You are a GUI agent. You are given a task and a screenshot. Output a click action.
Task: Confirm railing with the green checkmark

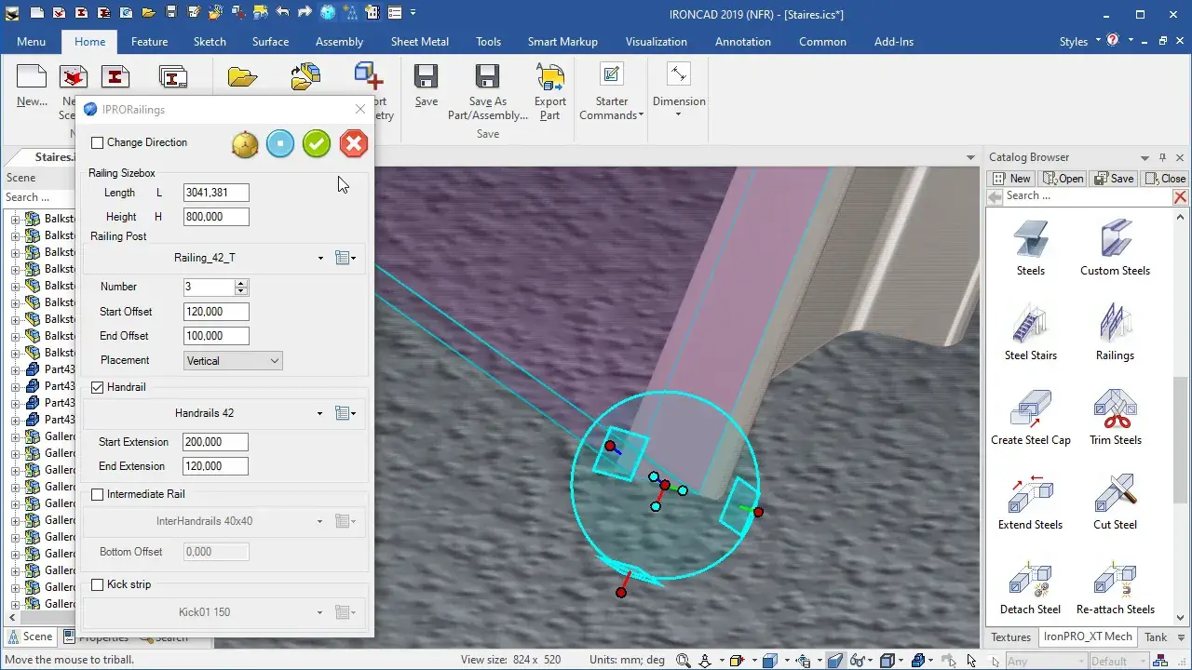tap(317, 143)
